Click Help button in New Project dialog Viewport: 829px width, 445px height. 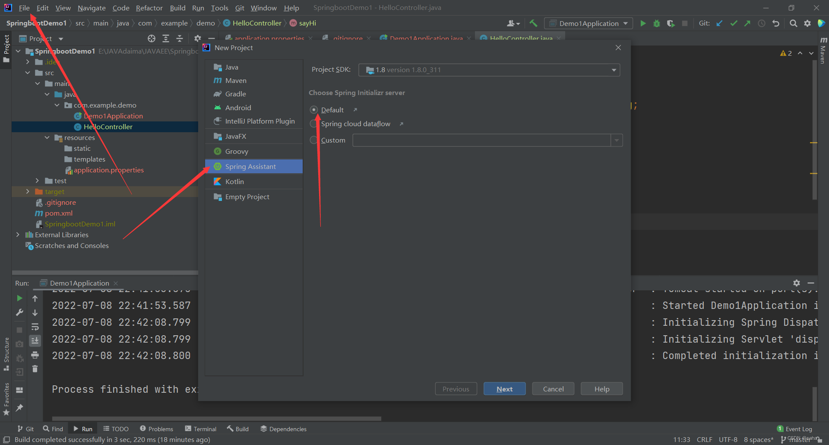point(601,389)
